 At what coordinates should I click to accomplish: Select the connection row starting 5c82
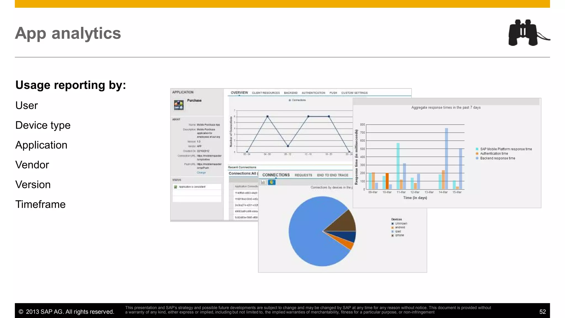click(246, 218)
